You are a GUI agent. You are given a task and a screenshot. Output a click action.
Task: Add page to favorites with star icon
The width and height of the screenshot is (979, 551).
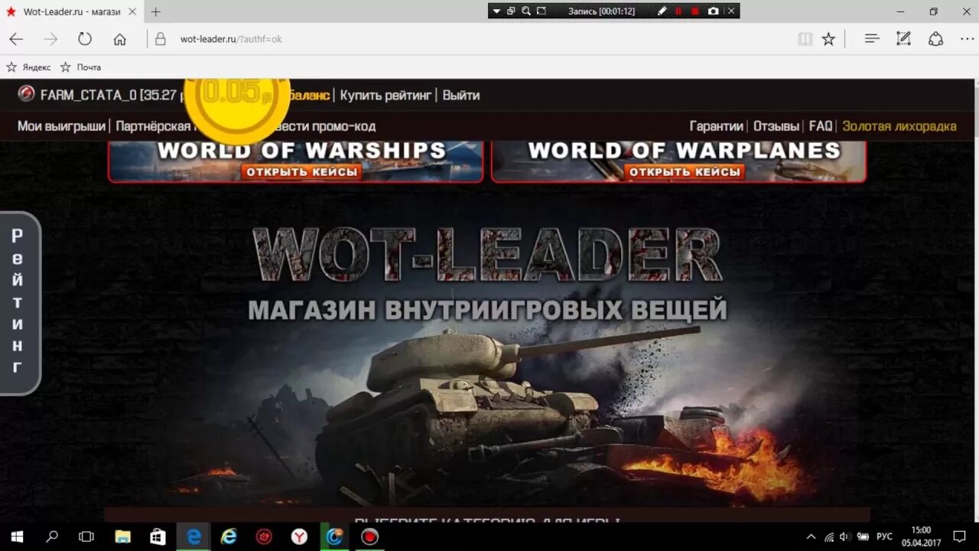[828, 39]
